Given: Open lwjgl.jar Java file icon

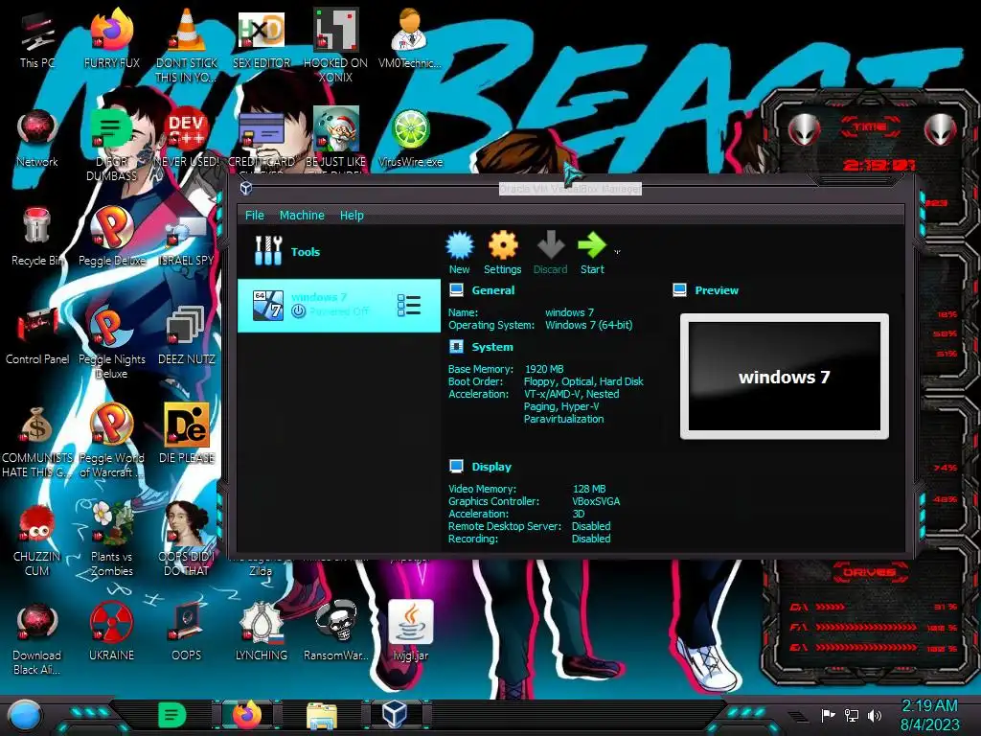Looking at the screenshot, I should (410, 631).
